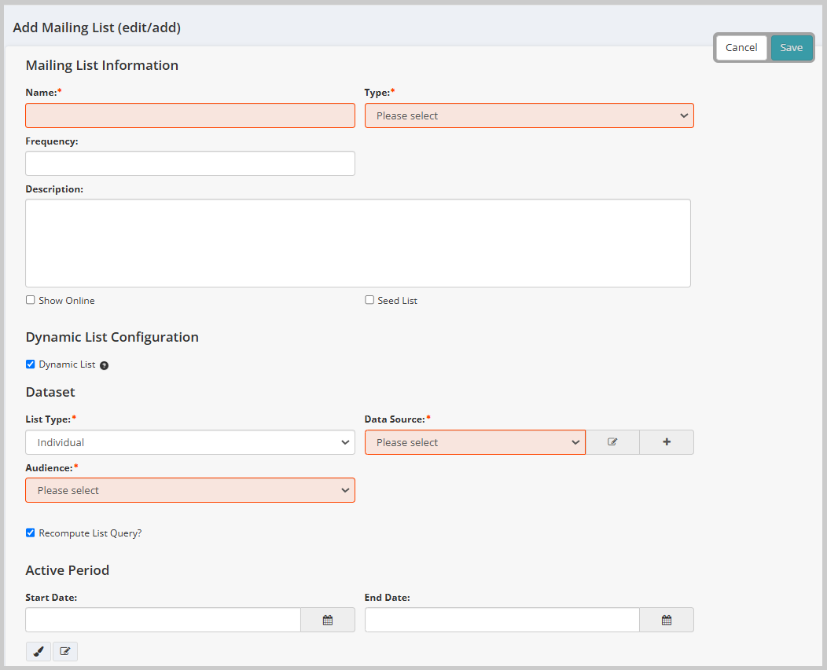Image resolution: width=827 pixels, height=670 pixels.
Task: Select the brush icon below Active Period
Action: click(x=38, y=651)
